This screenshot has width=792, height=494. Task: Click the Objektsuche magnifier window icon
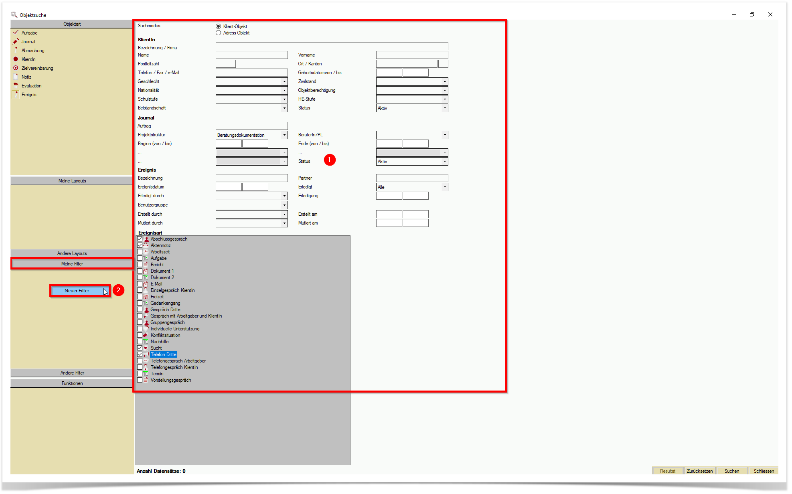click(x=14, y=15)
